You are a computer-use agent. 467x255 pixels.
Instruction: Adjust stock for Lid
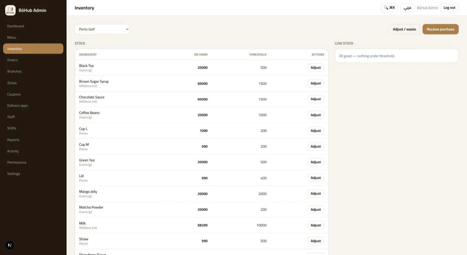click(316, 178)
